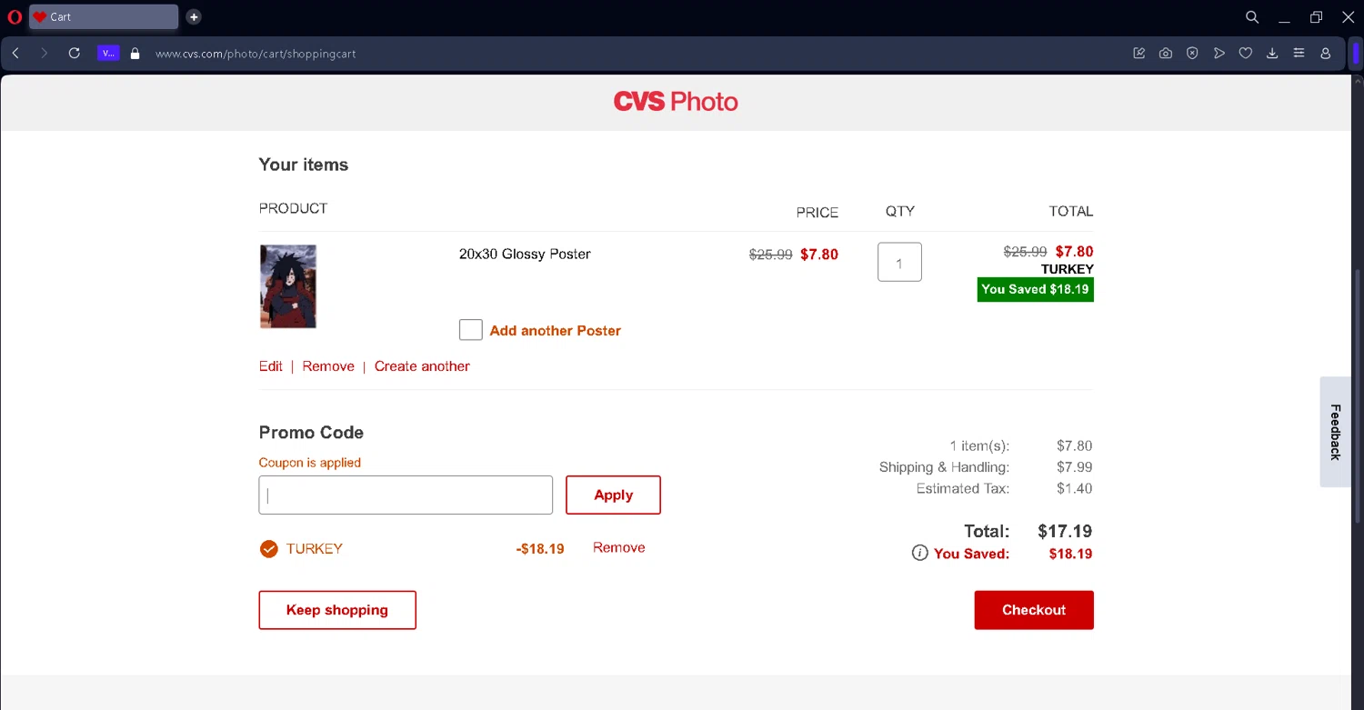Click the Coupon is applied message

click(310, 463)
